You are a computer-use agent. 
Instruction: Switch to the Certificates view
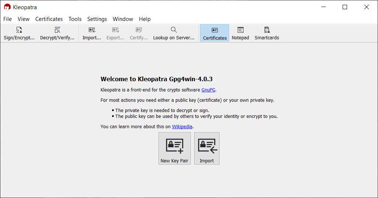pos(214,33)
